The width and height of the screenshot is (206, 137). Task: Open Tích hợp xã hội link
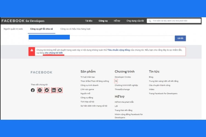click(87, 102)
